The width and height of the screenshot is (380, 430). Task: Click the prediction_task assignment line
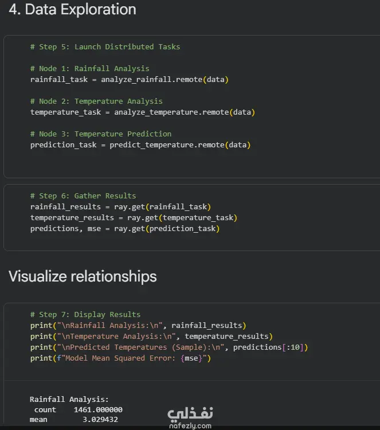point(140,144)
